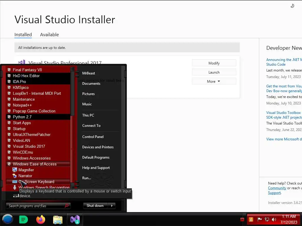Click the Modify button

[x=214, y=63]
